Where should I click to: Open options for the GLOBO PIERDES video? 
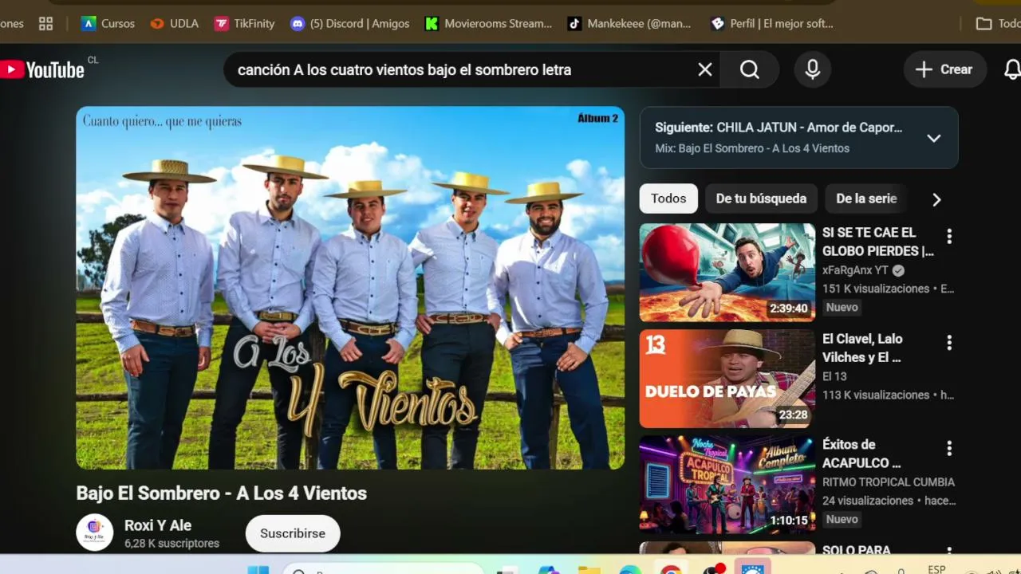949,236
